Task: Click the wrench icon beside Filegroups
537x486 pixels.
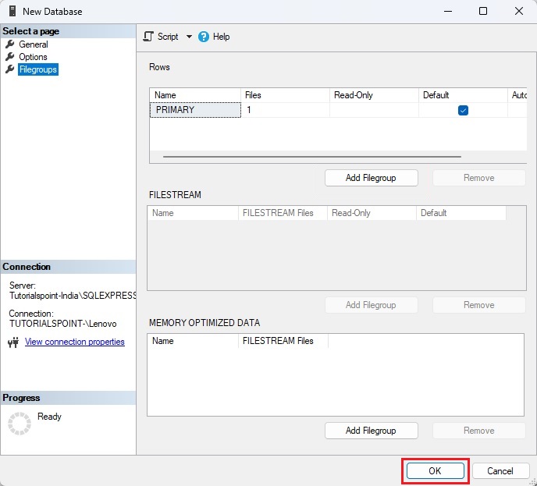Action: point(10,69)
